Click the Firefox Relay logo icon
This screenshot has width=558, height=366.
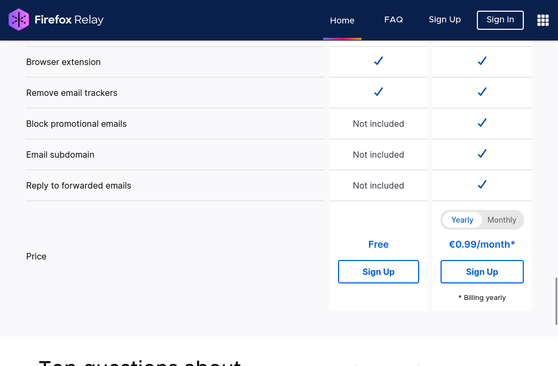pos(19,19)
